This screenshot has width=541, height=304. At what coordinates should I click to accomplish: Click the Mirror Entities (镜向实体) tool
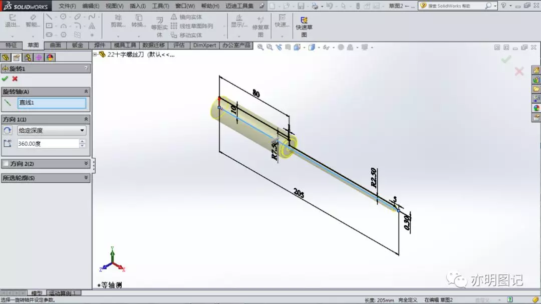tap(186, 17)
